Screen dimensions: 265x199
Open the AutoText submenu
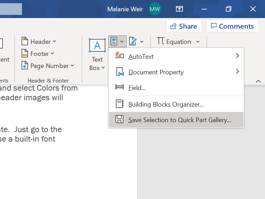[x=176, y=56]
